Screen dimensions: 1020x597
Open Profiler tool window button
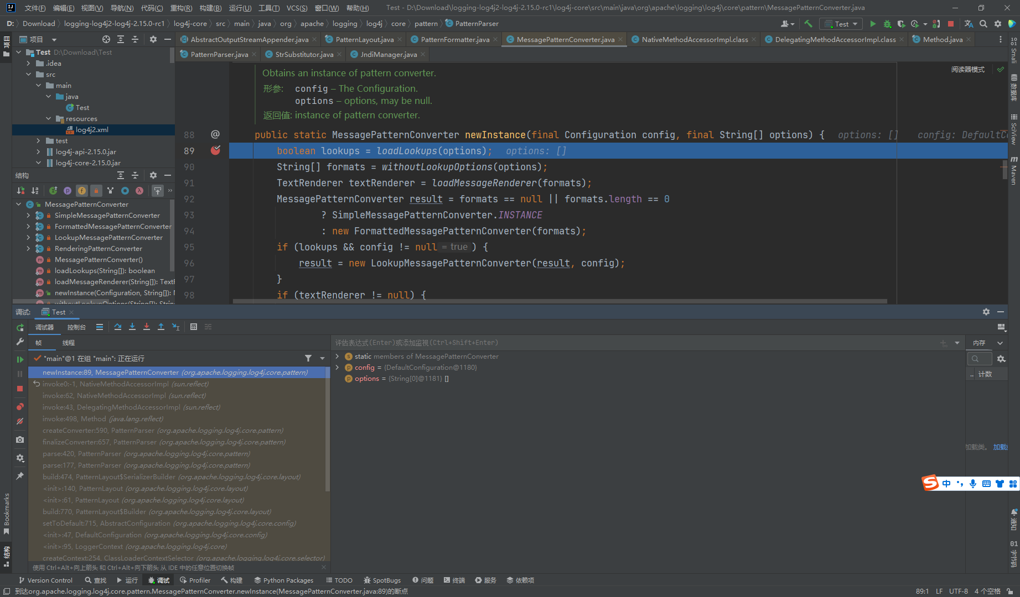pos(195,580)
